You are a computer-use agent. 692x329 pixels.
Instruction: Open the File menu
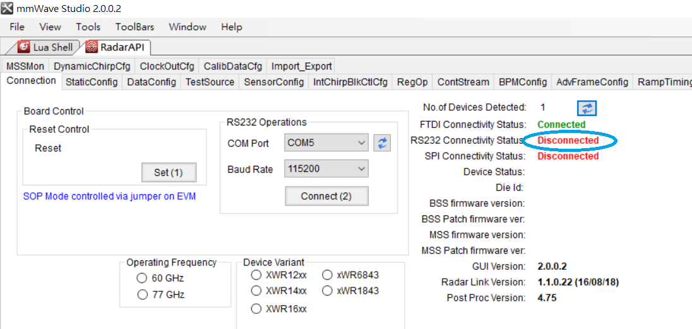tap(17, 27)
